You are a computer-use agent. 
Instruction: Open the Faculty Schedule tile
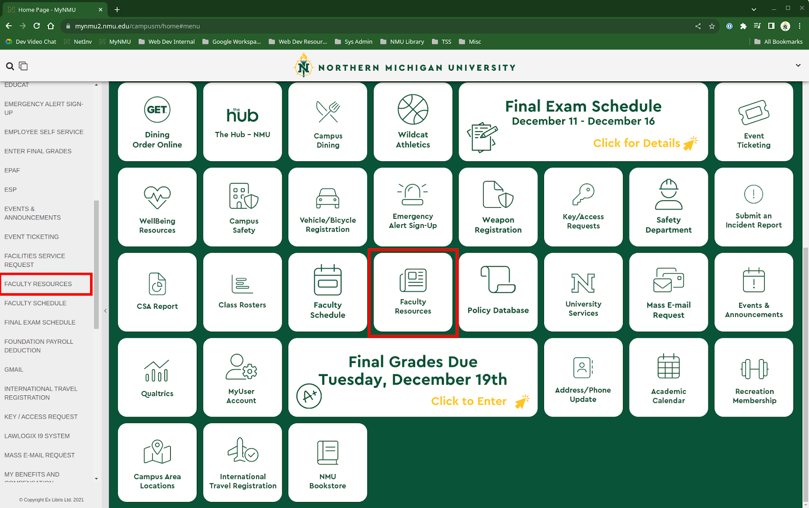(328, 292)
